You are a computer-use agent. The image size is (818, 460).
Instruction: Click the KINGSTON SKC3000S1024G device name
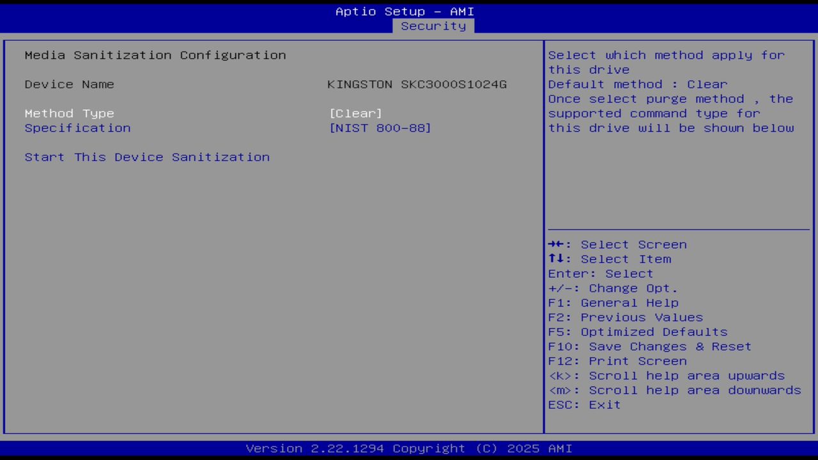coord(417,84)
